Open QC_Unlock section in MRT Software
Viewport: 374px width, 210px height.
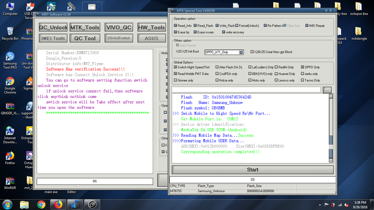click(x=53, y=27)
